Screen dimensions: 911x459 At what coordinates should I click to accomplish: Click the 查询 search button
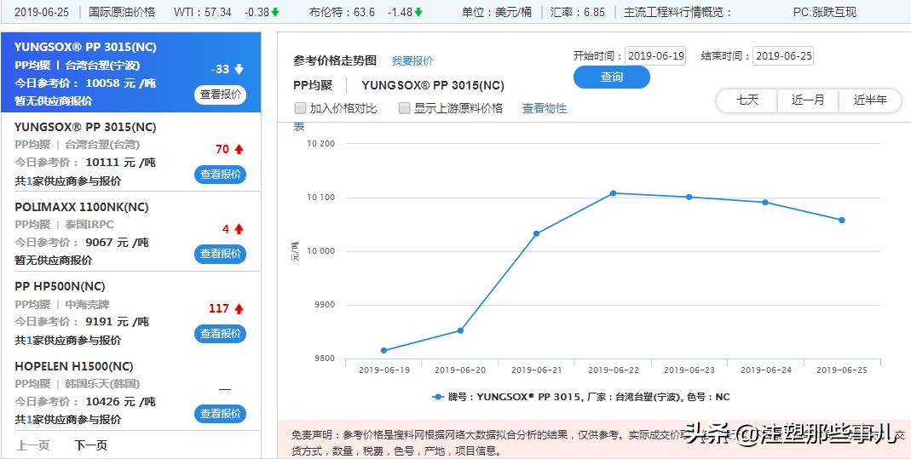pyautogui.click(x=612, y=77)
